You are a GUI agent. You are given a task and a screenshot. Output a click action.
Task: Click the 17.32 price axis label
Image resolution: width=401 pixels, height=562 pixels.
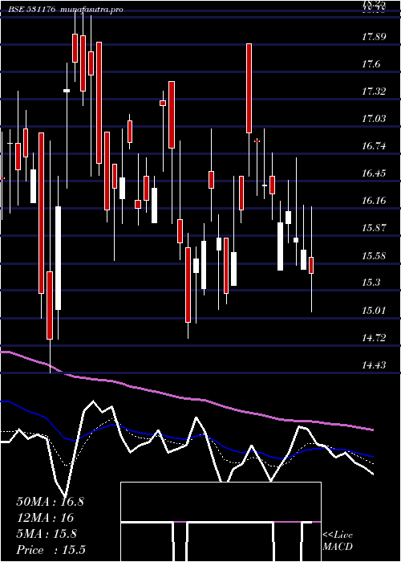[x=374, y=92]
